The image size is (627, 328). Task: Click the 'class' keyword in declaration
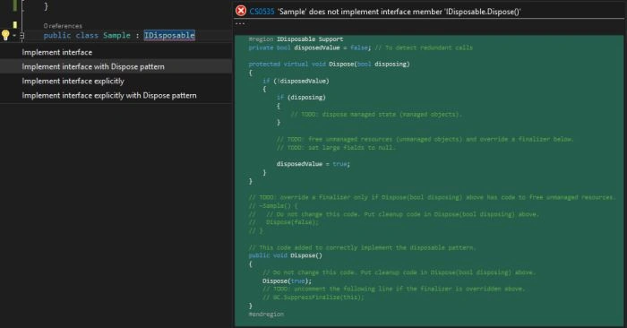tap(87, 35)
